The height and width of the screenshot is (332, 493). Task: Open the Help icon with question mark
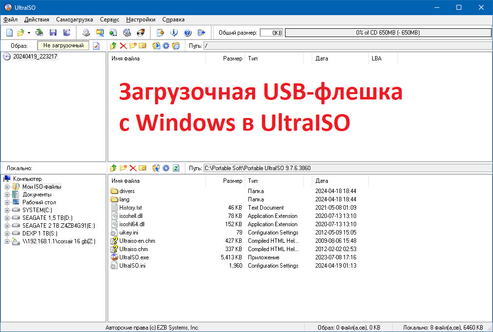[x=188, y=32]
